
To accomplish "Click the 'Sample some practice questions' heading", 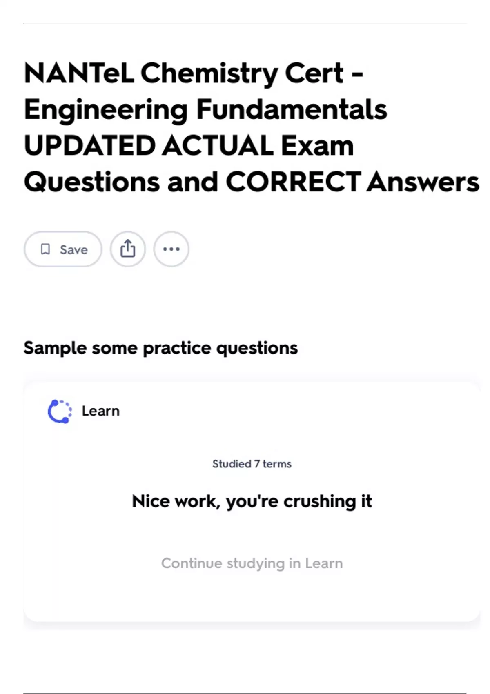I will [160, 348].
